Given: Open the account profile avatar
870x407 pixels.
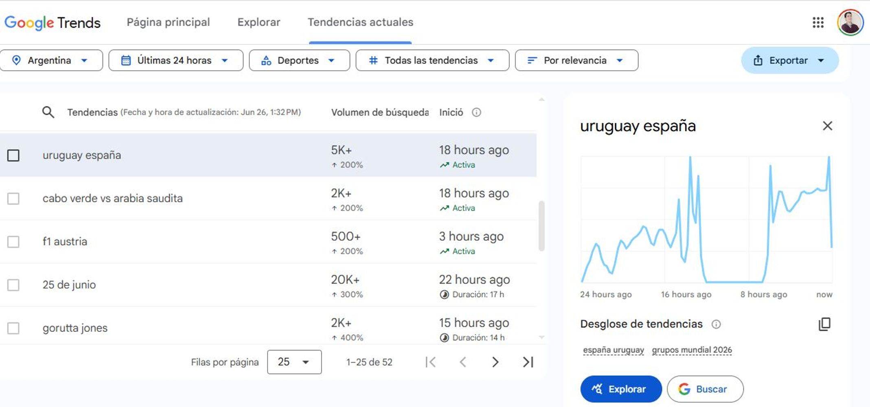Looking at the screenshot, I should pos(850,22).
